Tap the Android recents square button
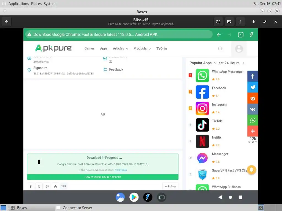Screen dimensions: 282x211 point(240,197)
